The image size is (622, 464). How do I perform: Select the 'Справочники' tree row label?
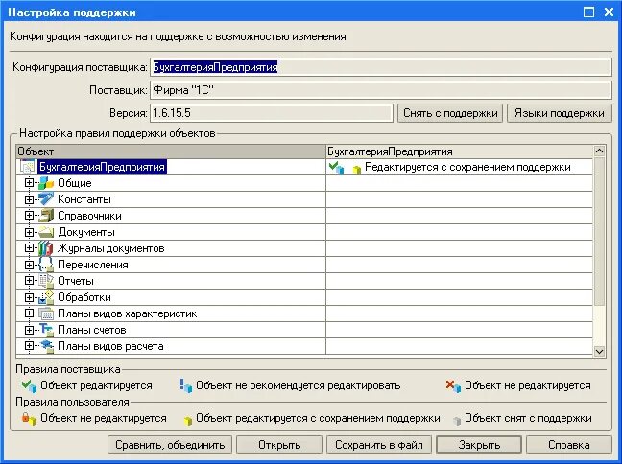89,216
